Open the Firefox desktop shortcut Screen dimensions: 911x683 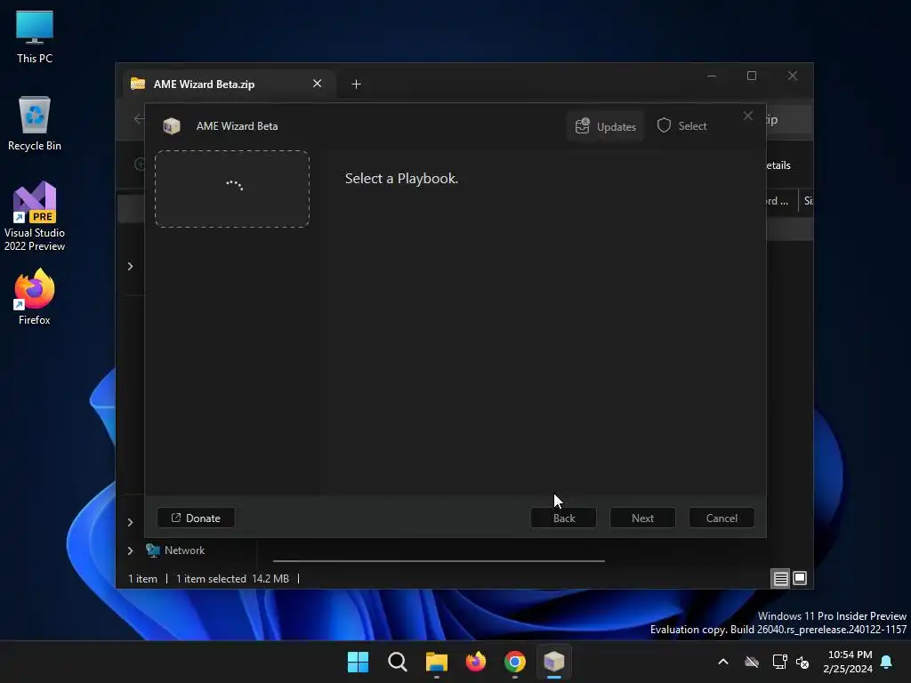coord(35,297)
